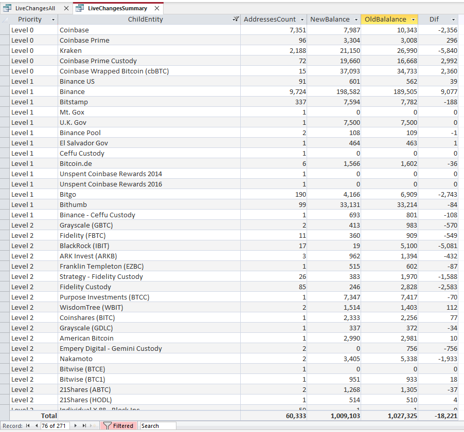Click the BlackRock (IBIT) cell

149,246
